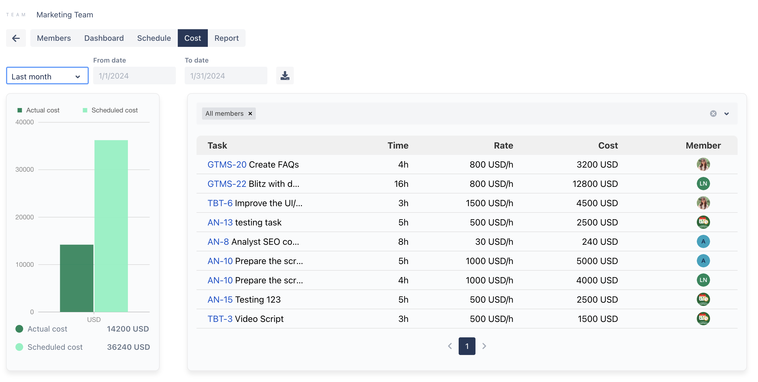Click the To date field

(226, 76)
